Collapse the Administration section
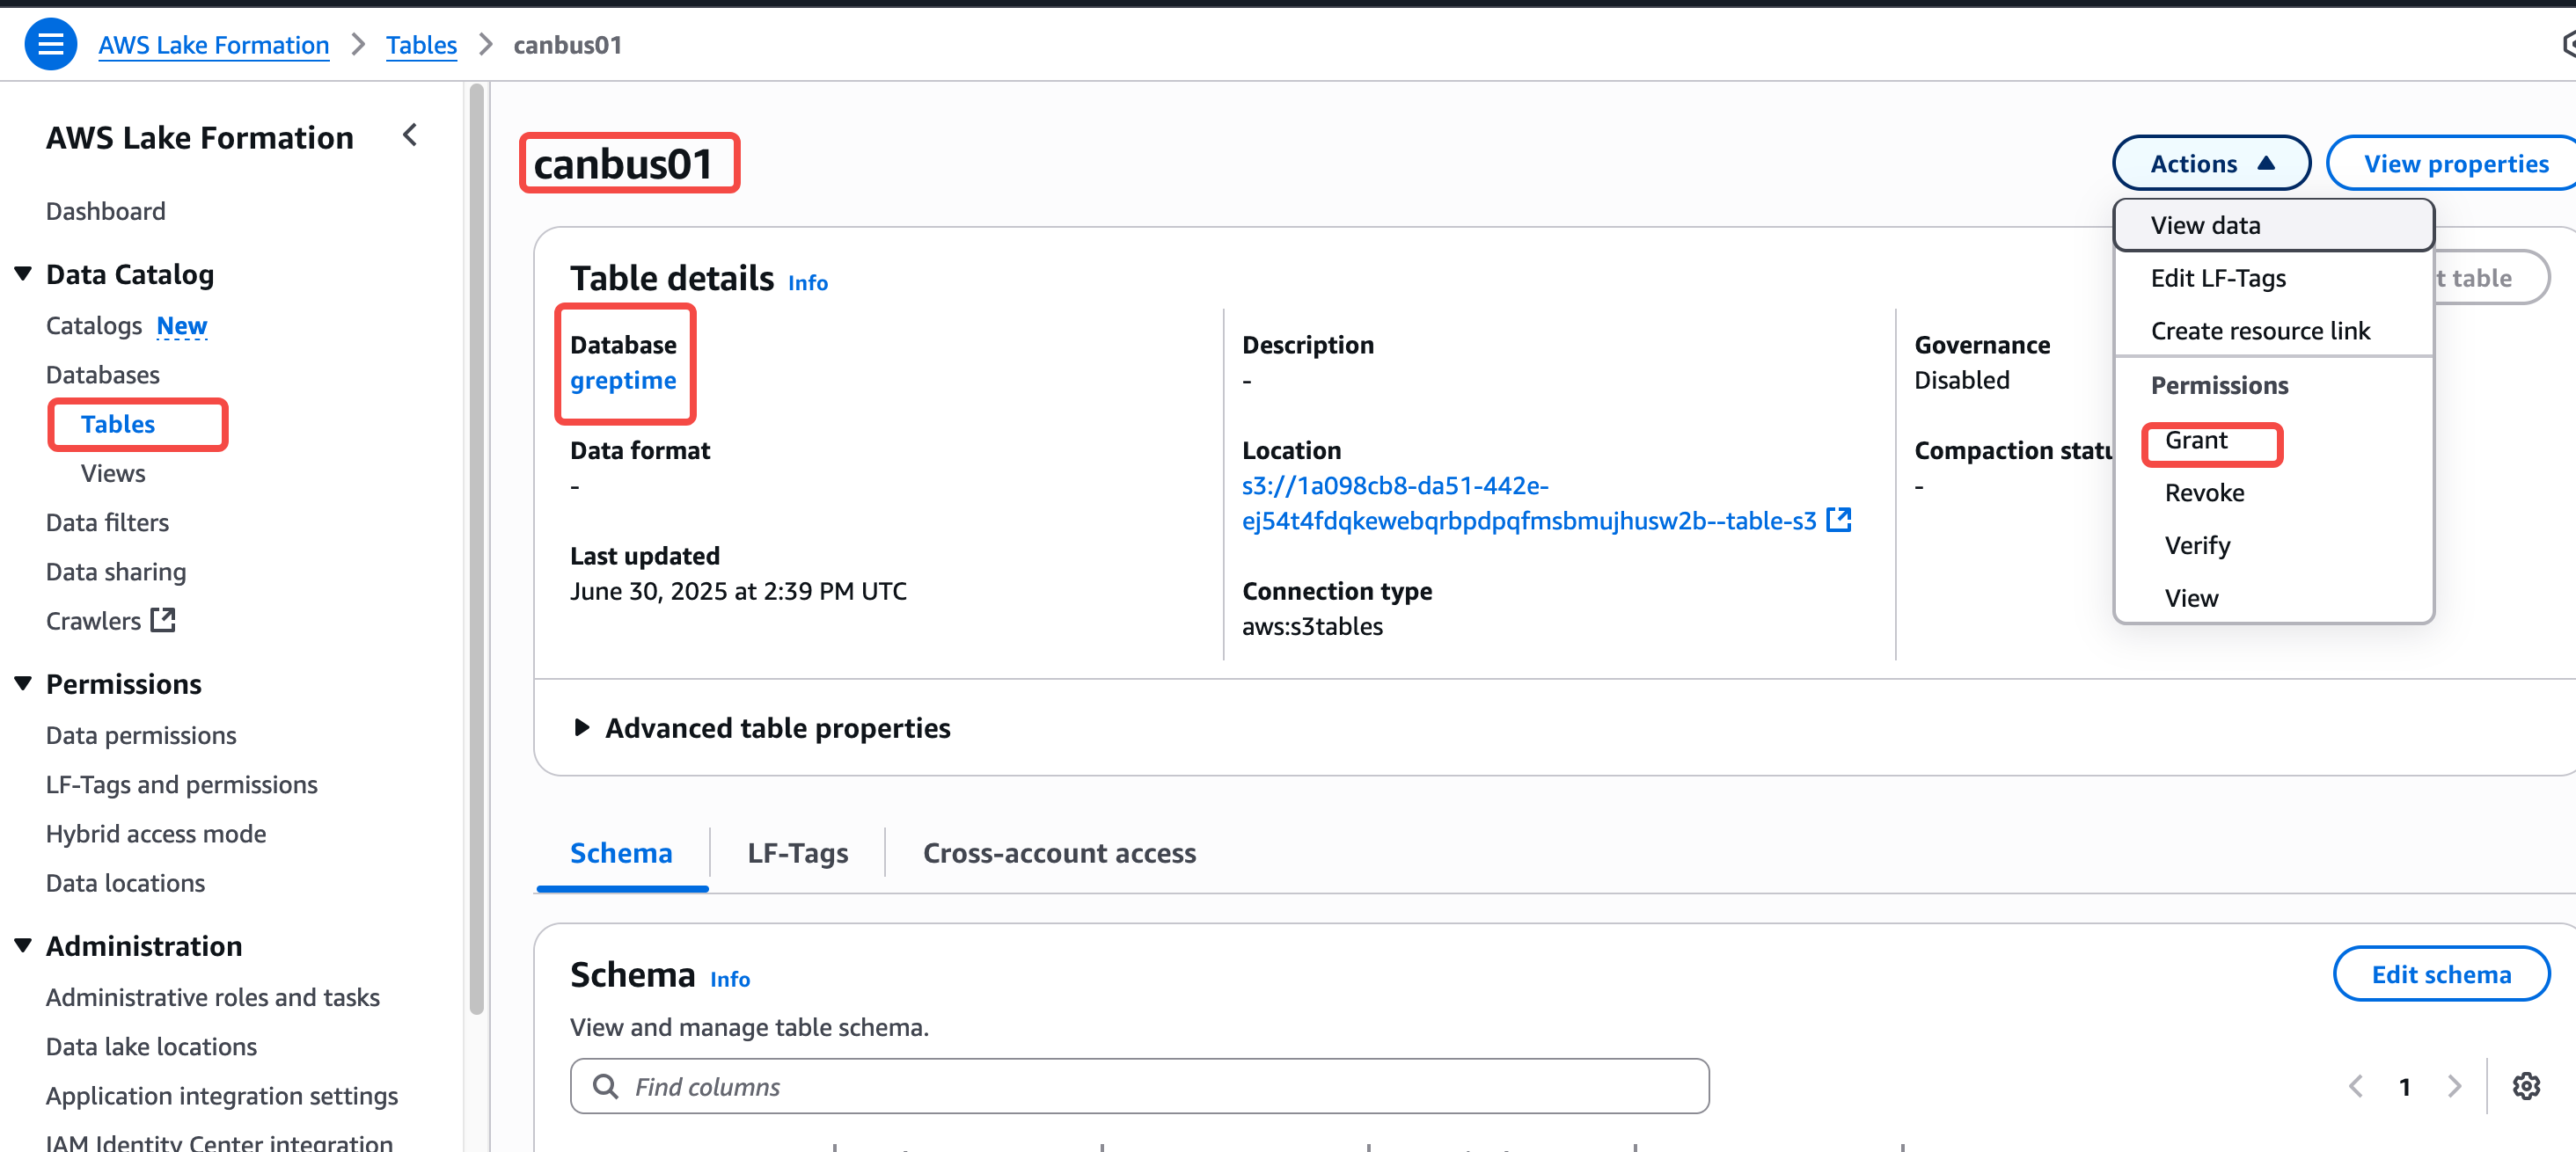 tap(24, 945)
